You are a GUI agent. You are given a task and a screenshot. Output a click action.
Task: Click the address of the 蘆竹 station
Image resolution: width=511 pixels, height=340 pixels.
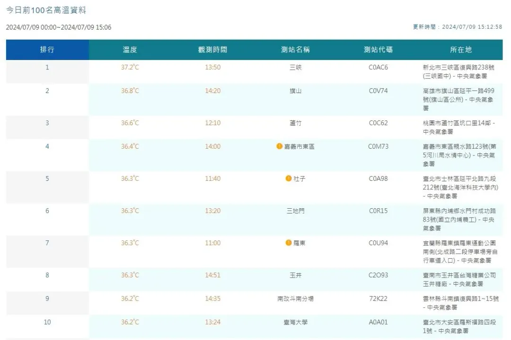coord(459,127)
